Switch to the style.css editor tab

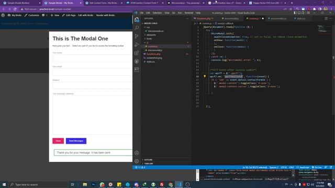[x=301, y=19]
